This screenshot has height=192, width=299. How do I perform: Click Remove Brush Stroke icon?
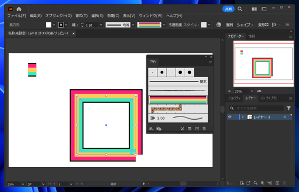(182, 129)
